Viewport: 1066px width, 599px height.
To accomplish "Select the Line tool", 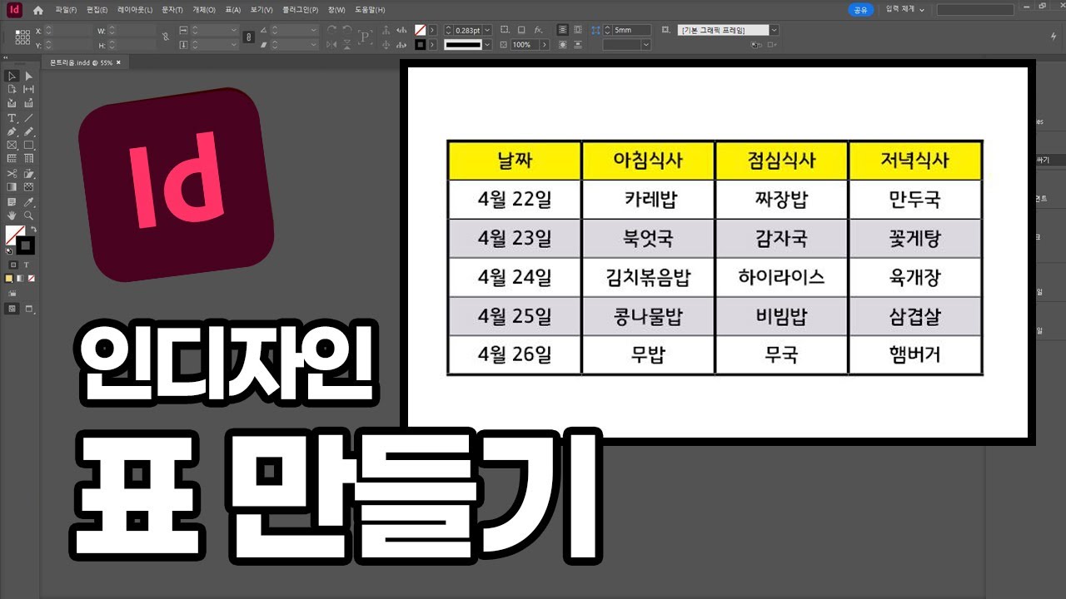I will tap(28, 118).
